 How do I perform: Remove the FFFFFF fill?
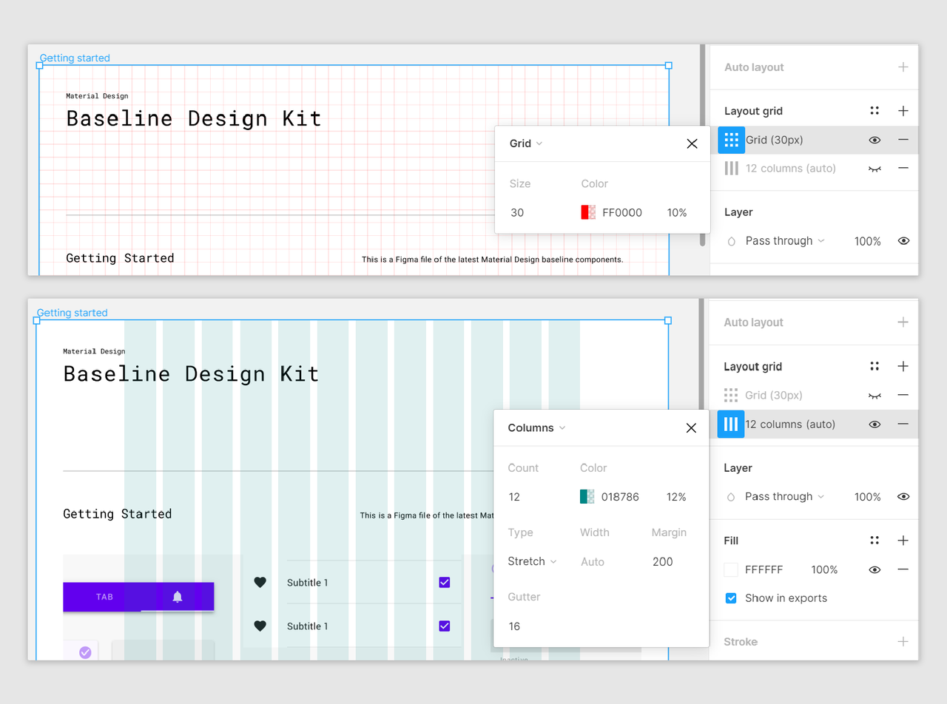[x=903, y=569]
